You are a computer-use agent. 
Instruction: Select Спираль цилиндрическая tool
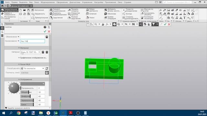point(131,18)
